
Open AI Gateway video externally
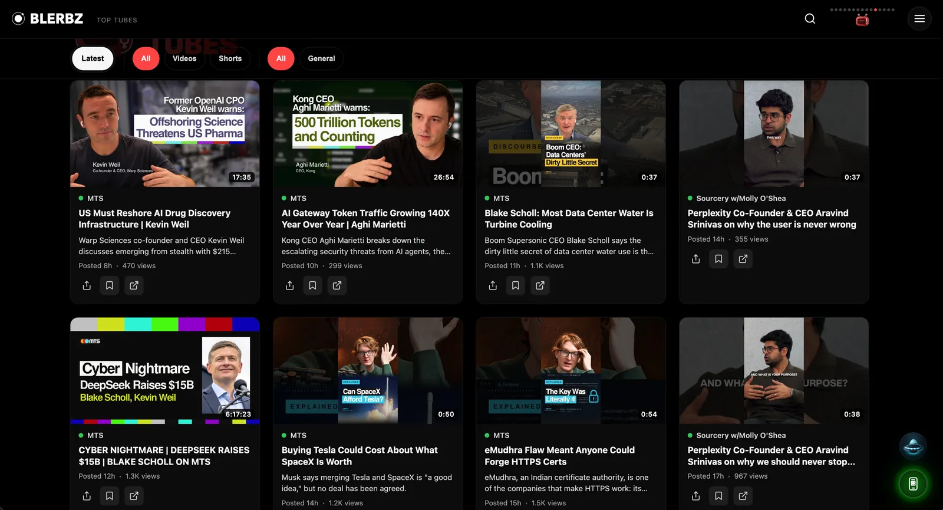[x=337, y=285]
